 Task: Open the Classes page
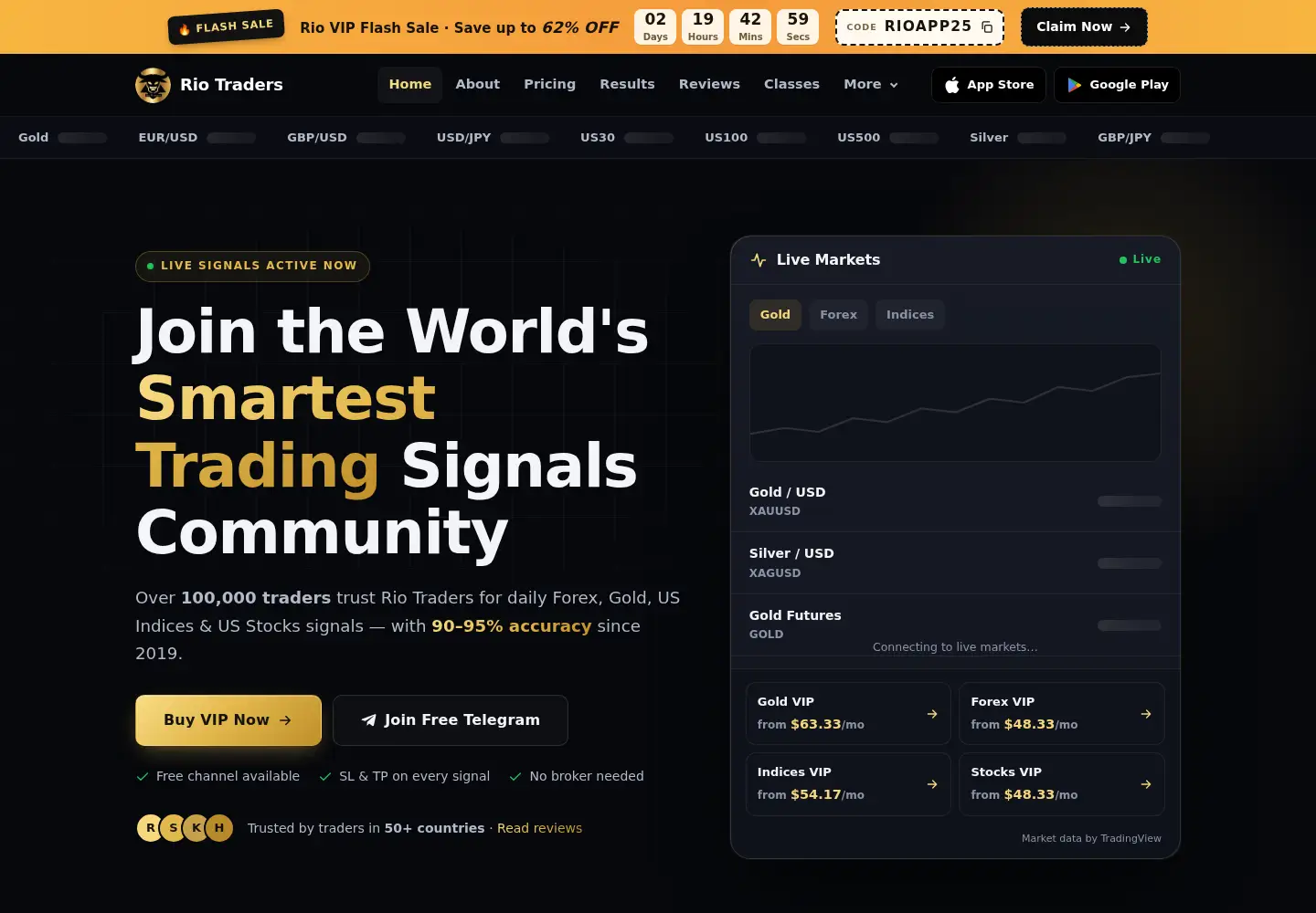coord(791,84)
